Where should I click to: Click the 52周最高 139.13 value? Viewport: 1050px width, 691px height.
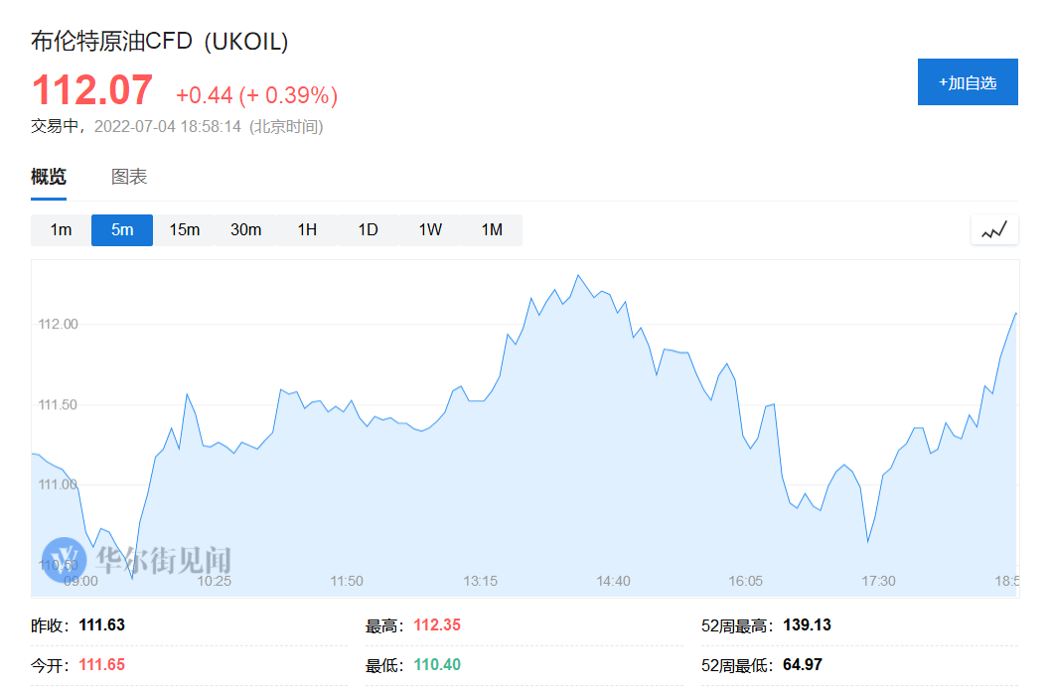point(807,625)
